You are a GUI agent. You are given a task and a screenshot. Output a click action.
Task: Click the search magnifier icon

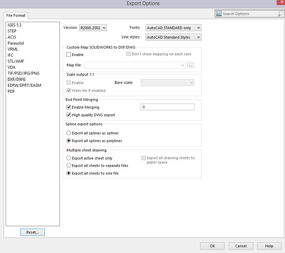click(280, 14)
